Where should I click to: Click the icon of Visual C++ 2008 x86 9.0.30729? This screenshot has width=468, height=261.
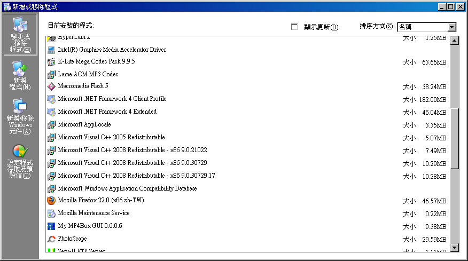[x=51, y=163]
